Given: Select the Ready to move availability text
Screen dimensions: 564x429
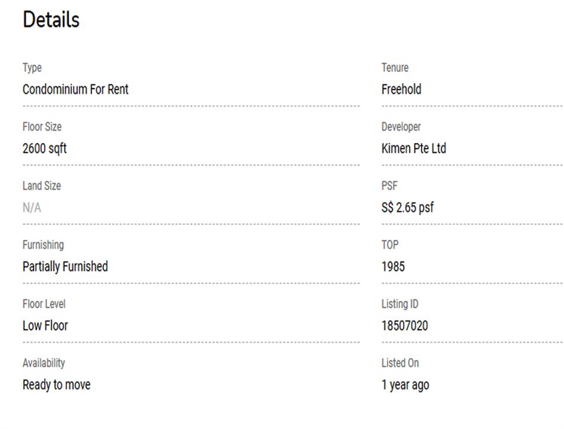Looking at the screenshot, I should coord(56,385).
